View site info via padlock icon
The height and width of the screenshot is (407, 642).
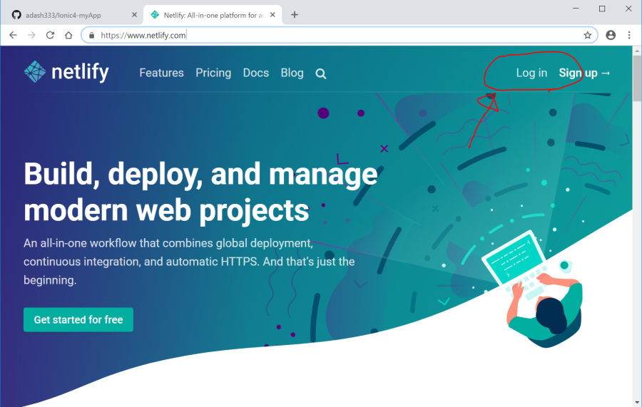(91, 35)
